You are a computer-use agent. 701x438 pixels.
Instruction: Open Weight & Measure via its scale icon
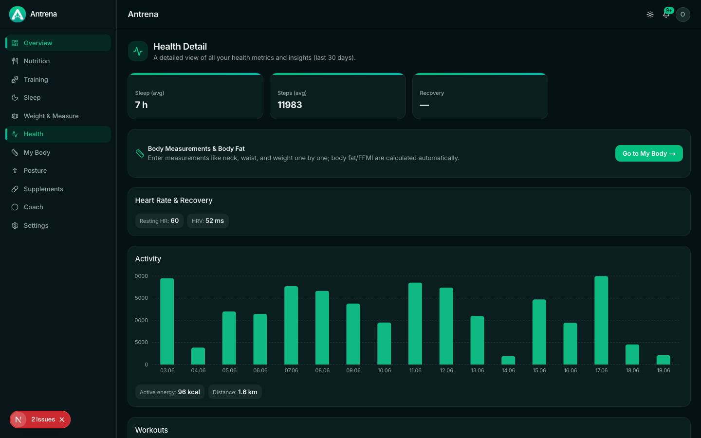[x=15, y=116]
